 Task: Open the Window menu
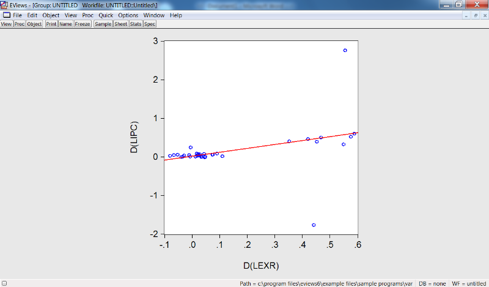point(154,15)
